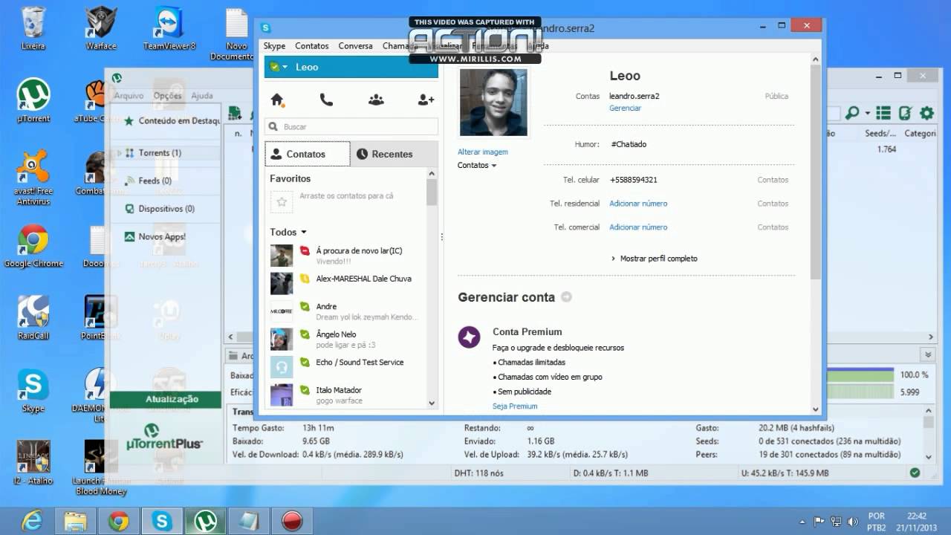Launch Google Chrome from desktop
Viewport: 951px width, 535px height.
click(33, 246)
